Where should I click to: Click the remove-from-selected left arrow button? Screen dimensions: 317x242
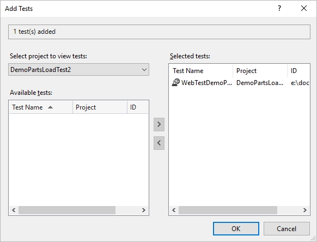(159, 143)
